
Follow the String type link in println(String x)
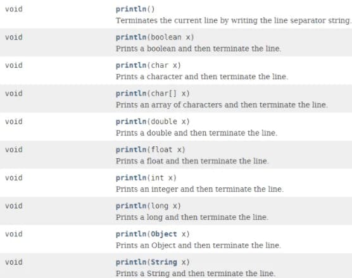click(164, 262)
